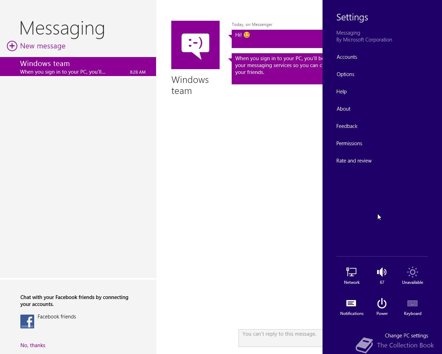Click the Settings heading

[x=352, y=17]
